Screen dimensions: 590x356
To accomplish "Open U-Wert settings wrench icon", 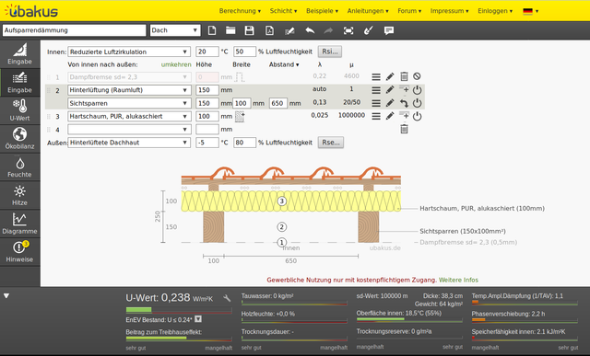I will [x=227, y=298].
